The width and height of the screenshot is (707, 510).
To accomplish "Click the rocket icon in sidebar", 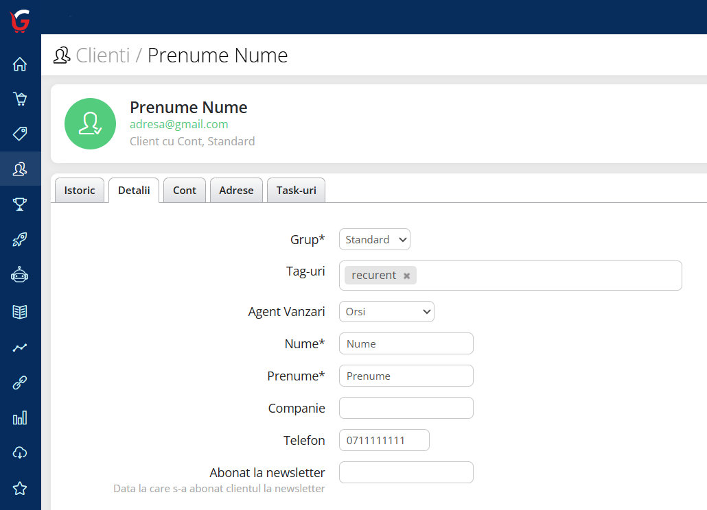I will pos(20,240).
